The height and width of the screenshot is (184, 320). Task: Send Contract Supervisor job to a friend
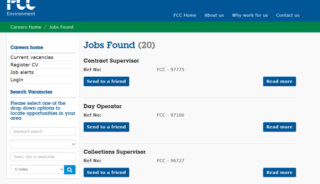(x=106, y=81)
